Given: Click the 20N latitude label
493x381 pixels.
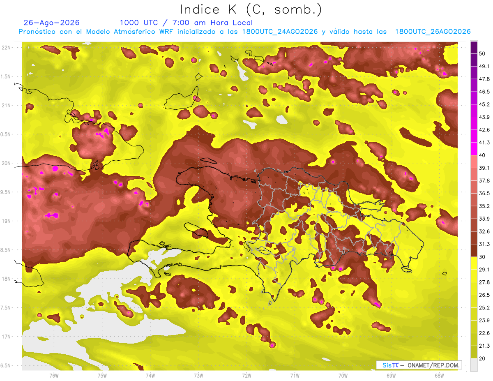Looking at the screenshot, I should coord(6,163).
